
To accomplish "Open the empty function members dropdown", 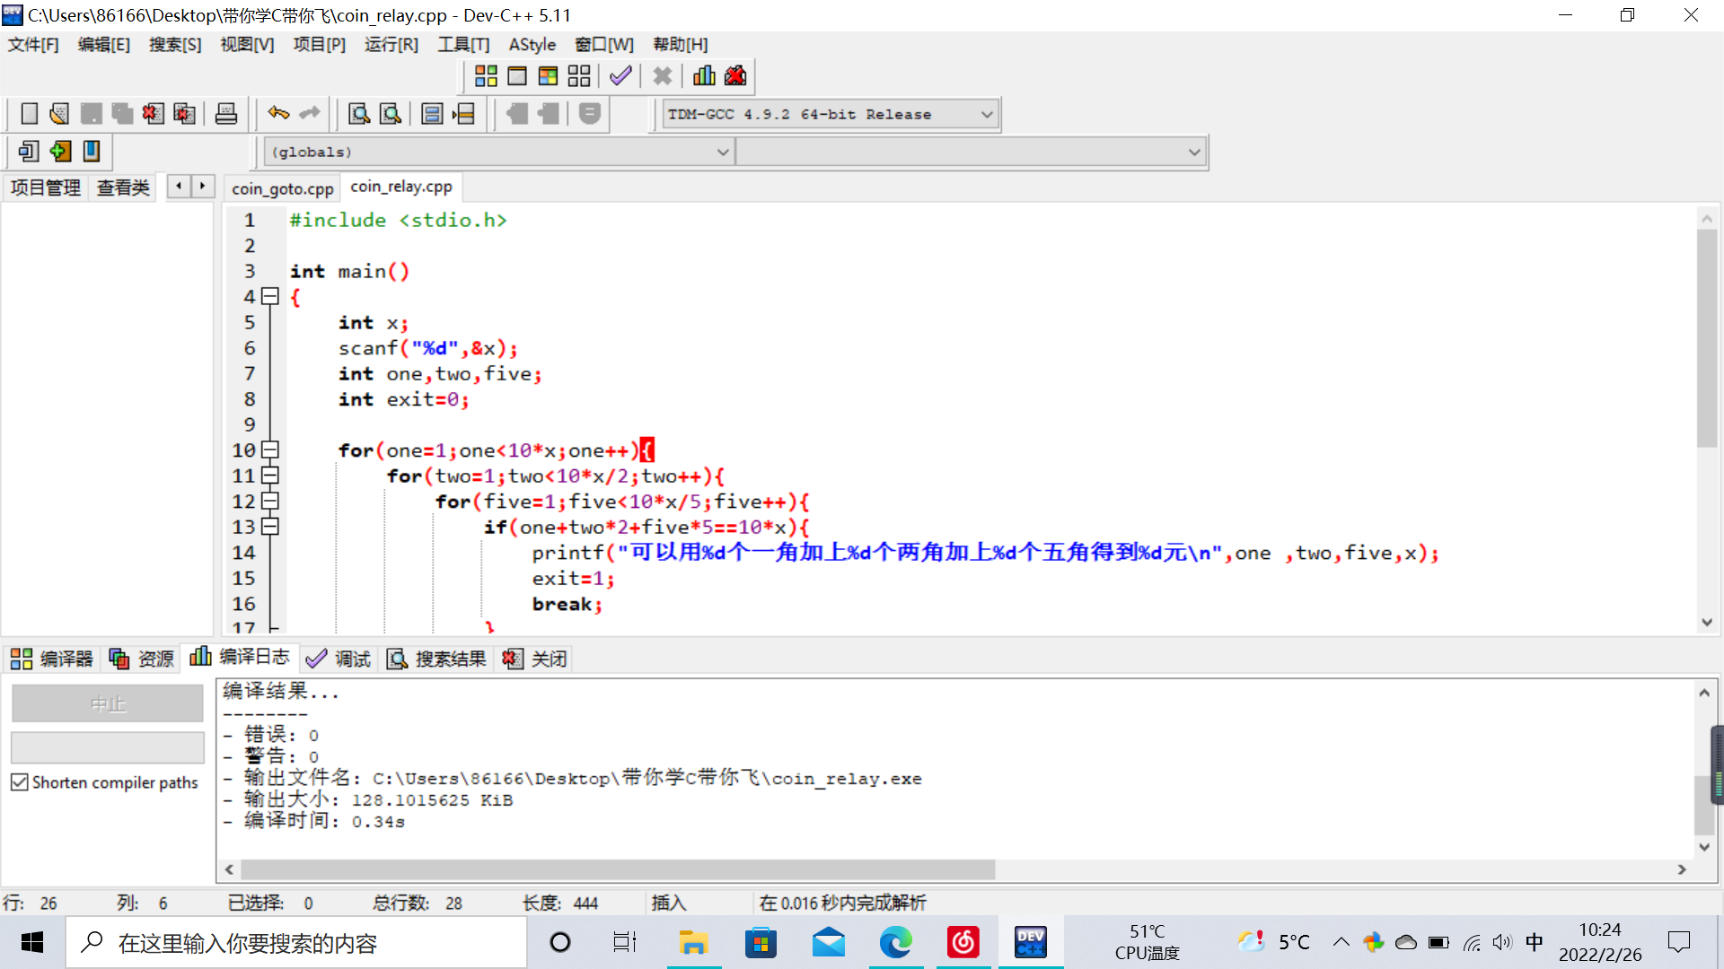I will click(971, 152).
